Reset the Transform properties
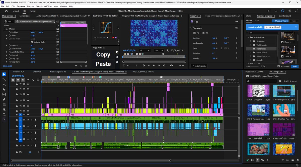 [237, 28]
